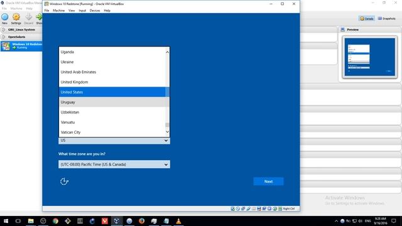Select Uganda in the country list
Image resolution: width=402 pixels, height=226 pixels.
click(112, 51)
